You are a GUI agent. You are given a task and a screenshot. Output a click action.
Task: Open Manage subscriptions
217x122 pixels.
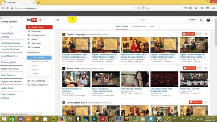[x=40, y=85]
